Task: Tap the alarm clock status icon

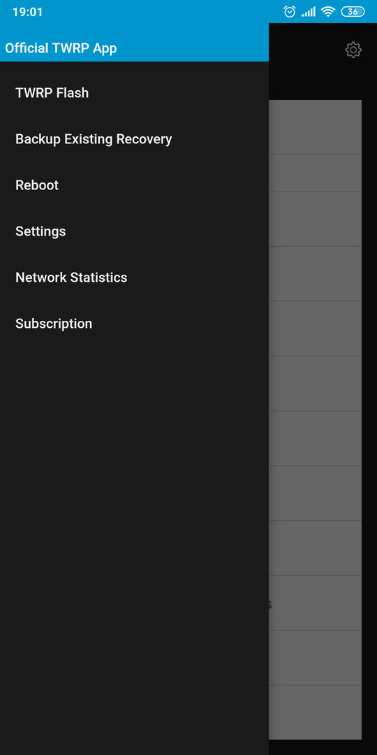Action: [x=290, y=12]
